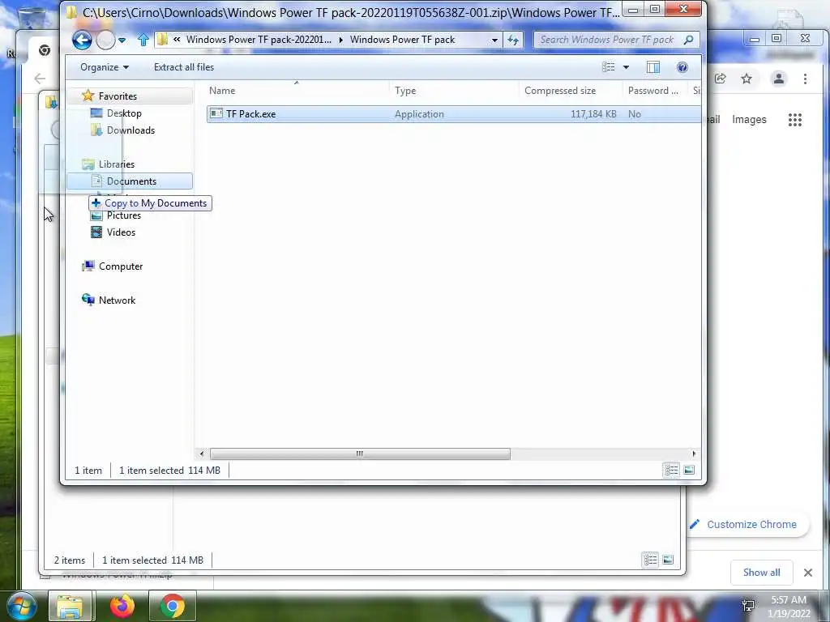The height and width of the screenshot is (622, 830).
Task: Open the Google apps grid
Action: coord(794,120)
